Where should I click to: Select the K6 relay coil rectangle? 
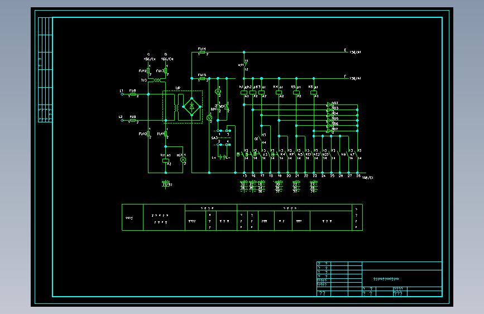314,92
